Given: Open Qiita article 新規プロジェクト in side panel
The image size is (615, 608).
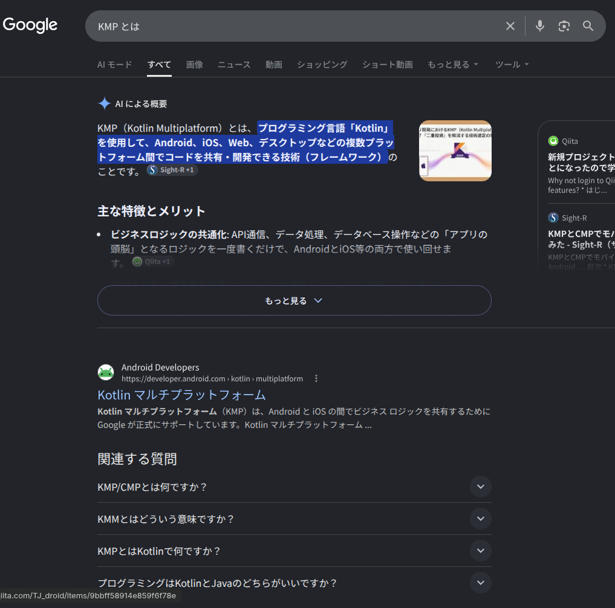Looking at the screenshot, I should point(581,163).
